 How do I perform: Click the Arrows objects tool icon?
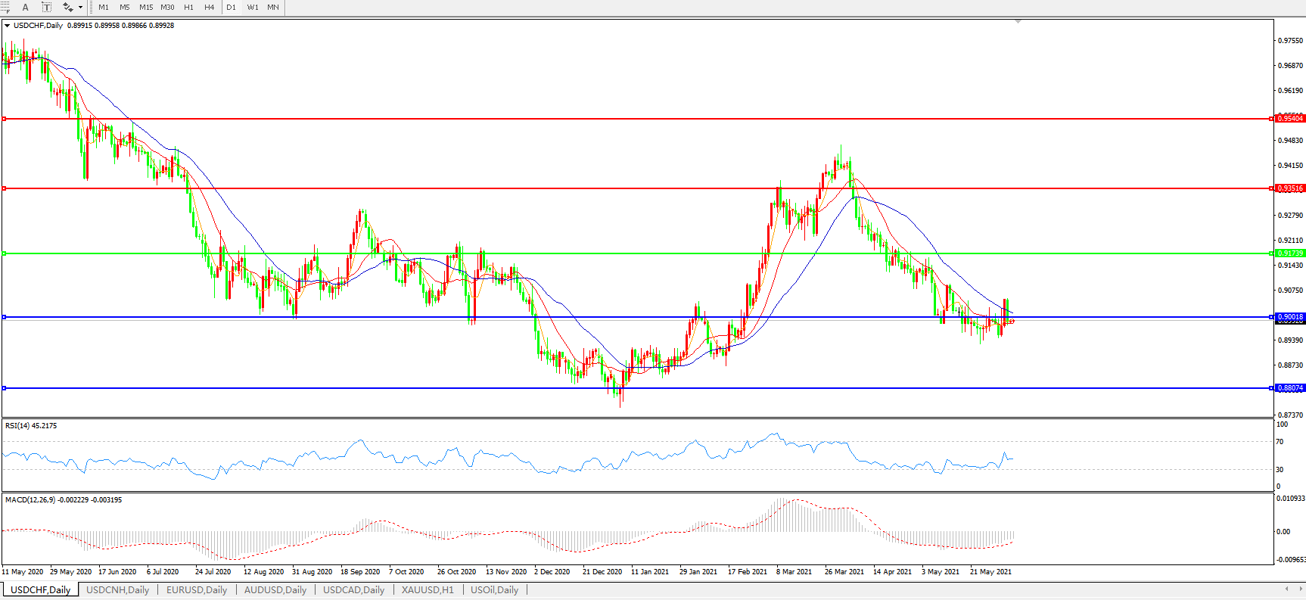tap(67, 7)
